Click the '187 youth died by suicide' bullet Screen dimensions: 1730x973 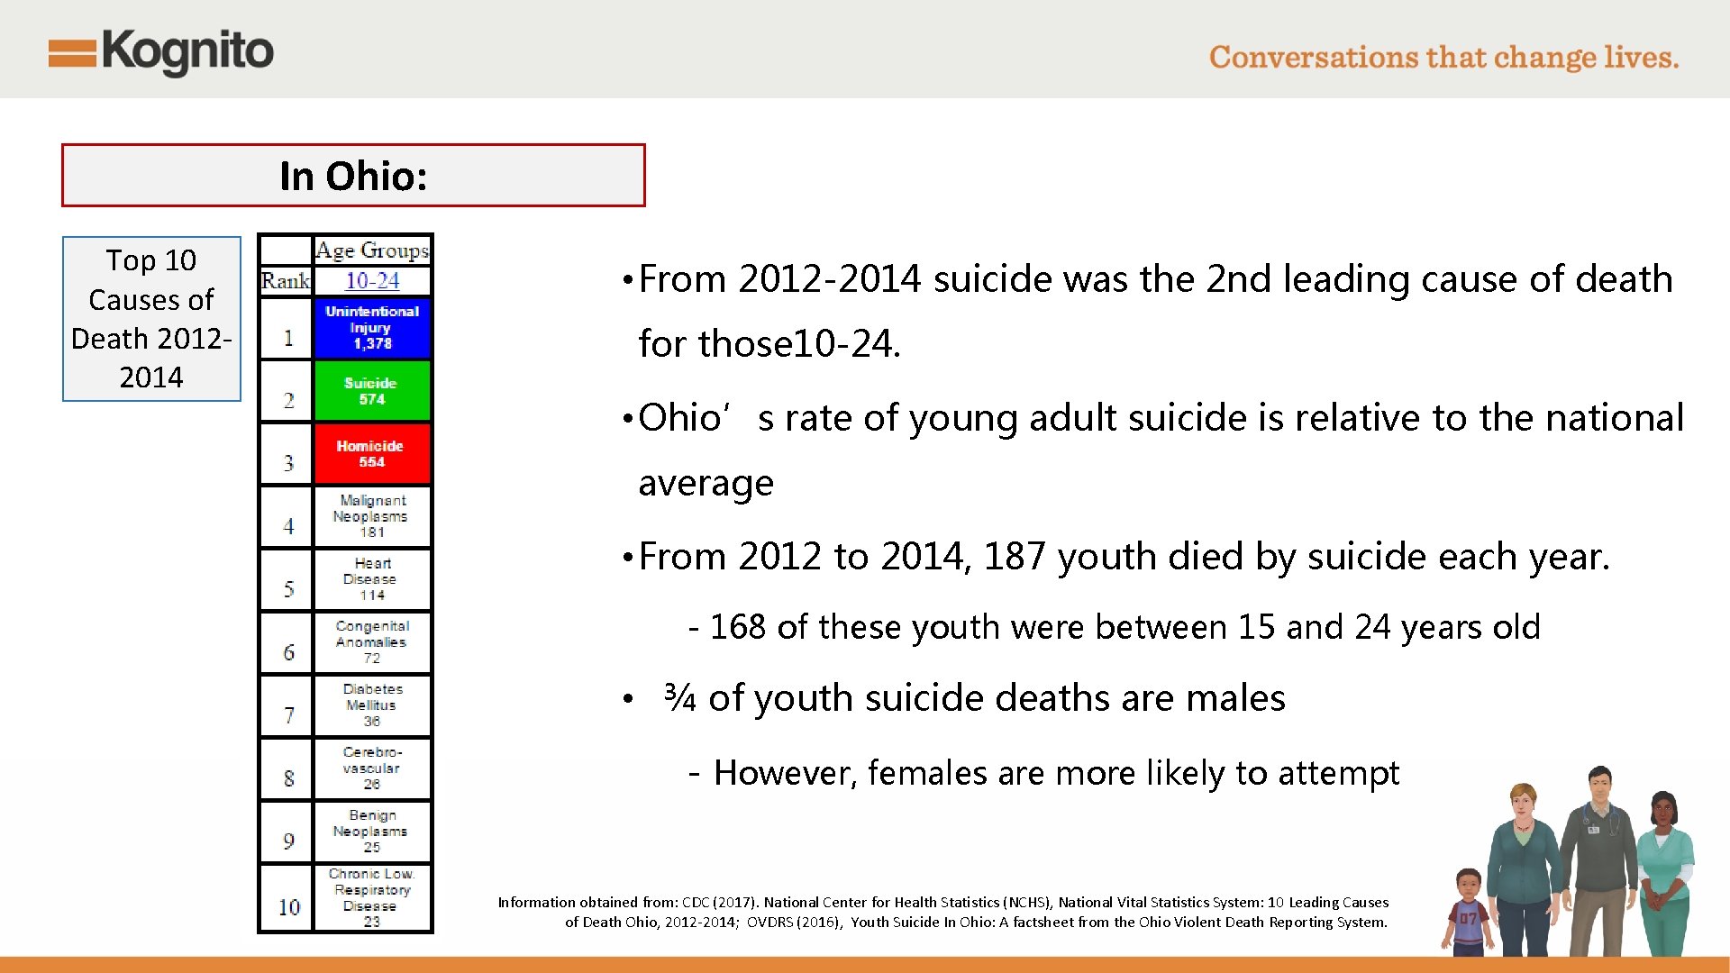[x=1115, y=557]
